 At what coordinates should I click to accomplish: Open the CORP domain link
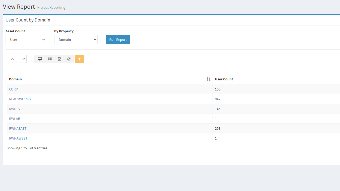[13, 89]
